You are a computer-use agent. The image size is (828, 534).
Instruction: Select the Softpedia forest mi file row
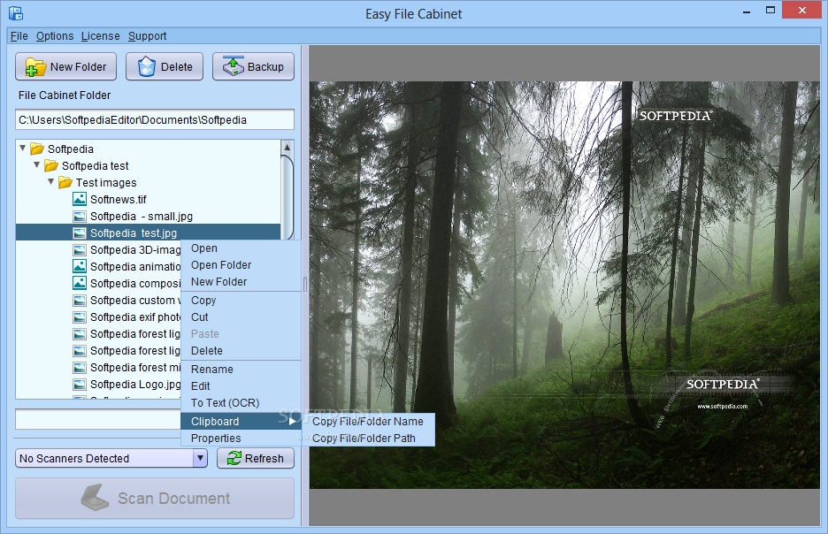[98, 367]
